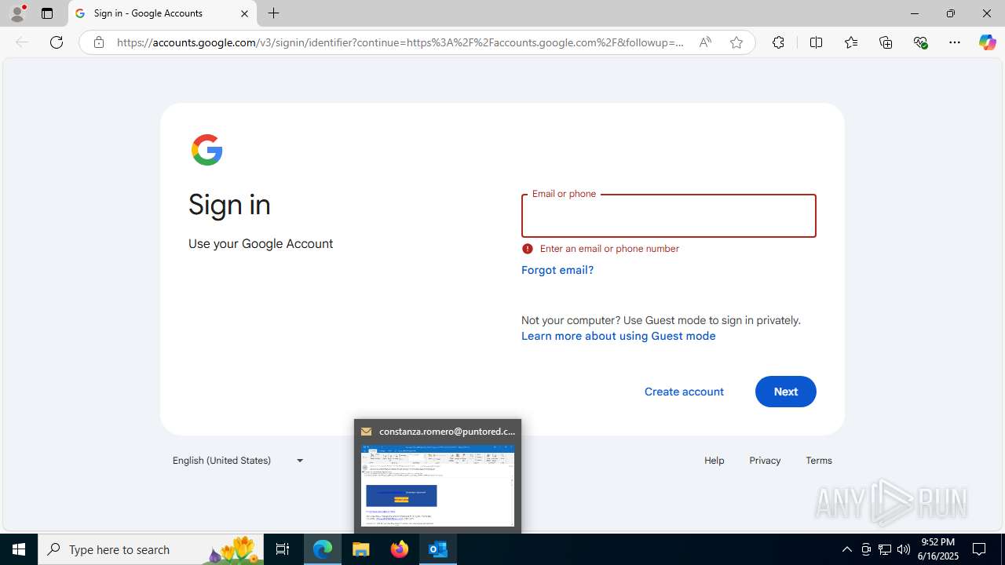The width and height of the screenshot is (1005, 565).
Task: Open the tab actions menu icon
Action: point(47,13)
